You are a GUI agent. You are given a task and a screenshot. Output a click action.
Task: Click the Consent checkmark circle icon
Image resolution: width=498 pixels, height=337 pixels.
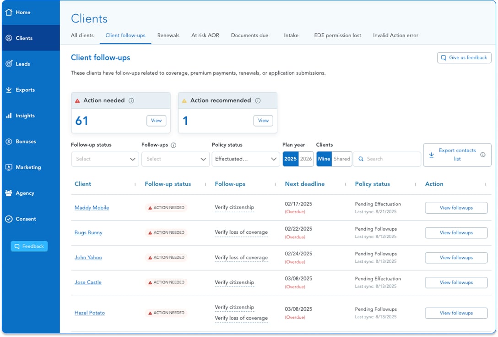tap(9, 219)
